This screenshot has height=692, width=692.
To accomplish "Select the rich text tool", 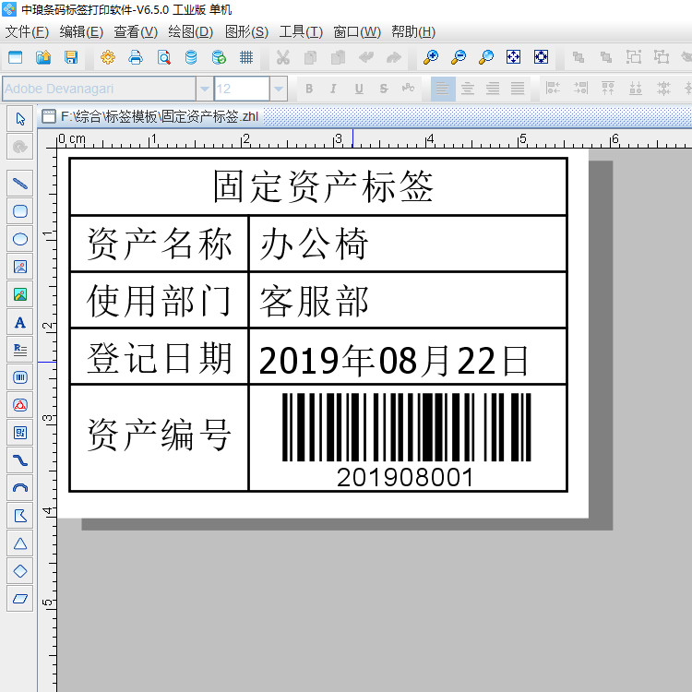I will [20, 350].
